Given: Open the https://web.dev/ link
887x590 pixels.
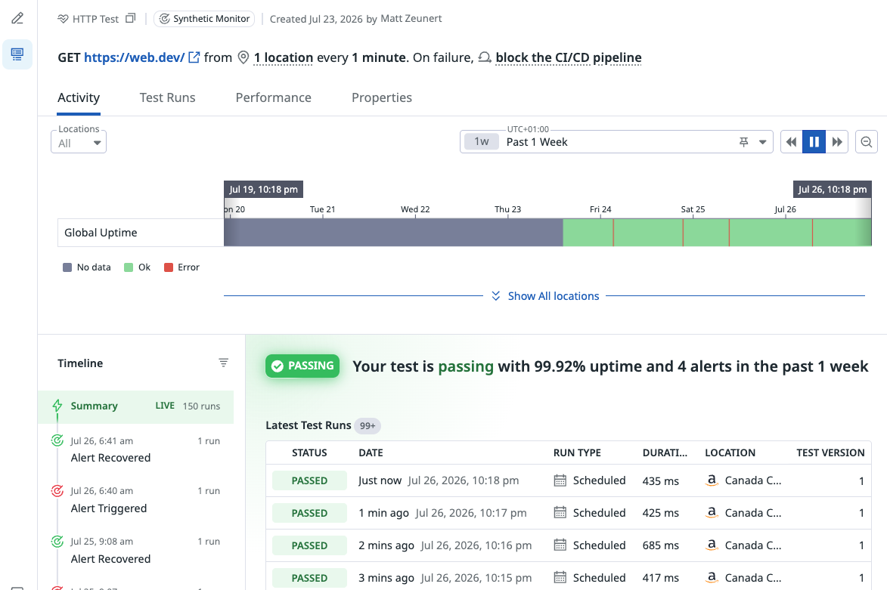Looking at the screenshot, I should [x=134, y=57].
